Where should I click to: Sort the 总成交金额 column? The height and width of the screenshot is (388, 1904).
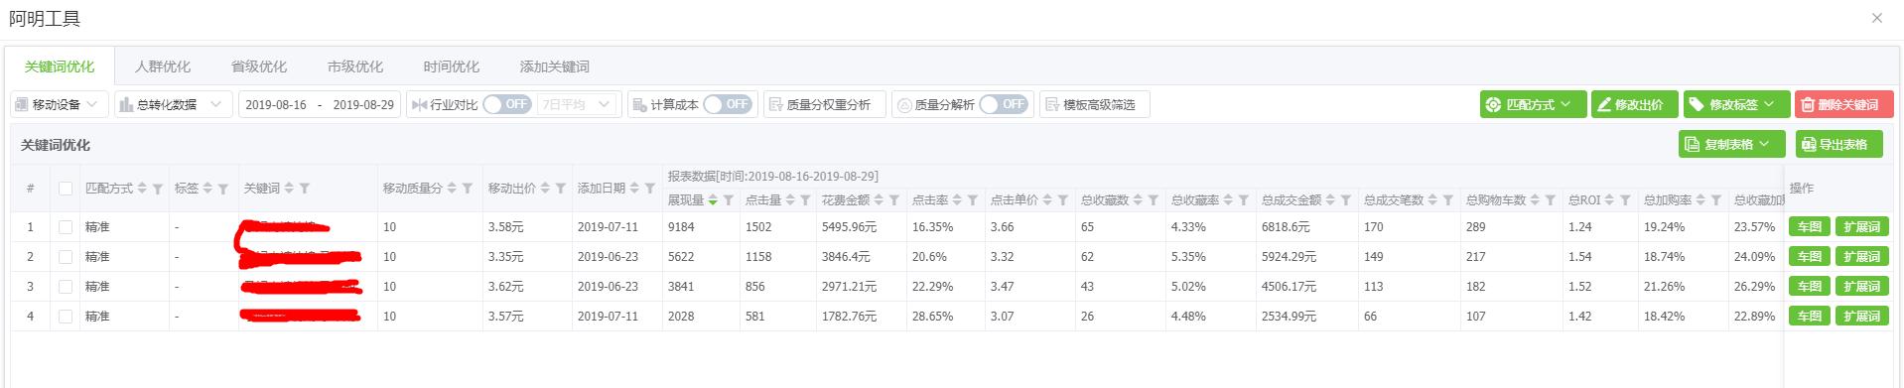tap(1330, 199)
